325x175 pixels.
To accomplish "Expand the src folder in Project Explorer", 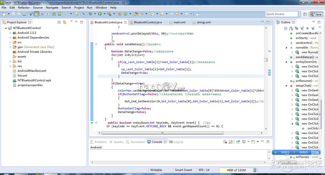I will tap(10, 42).
